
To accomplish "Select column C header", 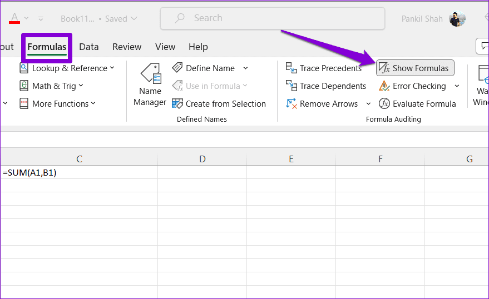I will (79, 159).
